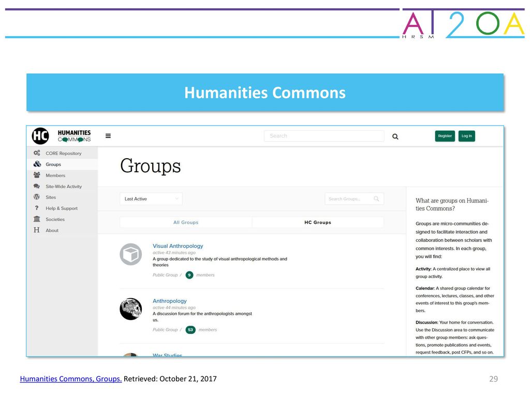Open Sites in the sidebar
Screen dimensions: 530x397
(x=63, y=197)
